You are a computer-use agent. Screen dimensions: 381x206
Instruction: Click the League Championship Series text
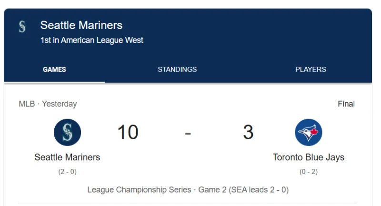click(139, 189)
